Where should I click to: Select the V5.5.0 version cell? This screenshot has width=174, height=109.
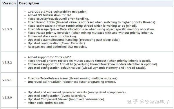click(x=9, y=97)
